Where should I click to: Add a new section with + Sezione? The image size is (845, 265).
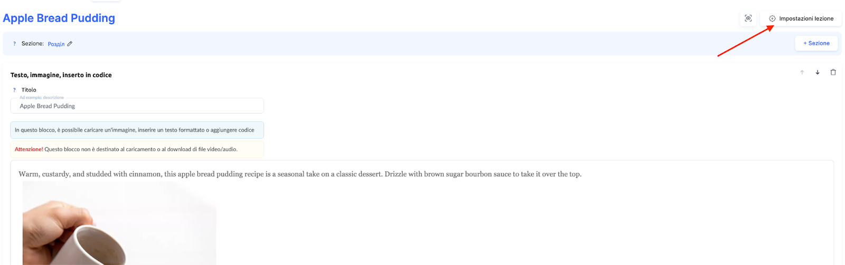[816, 43]
